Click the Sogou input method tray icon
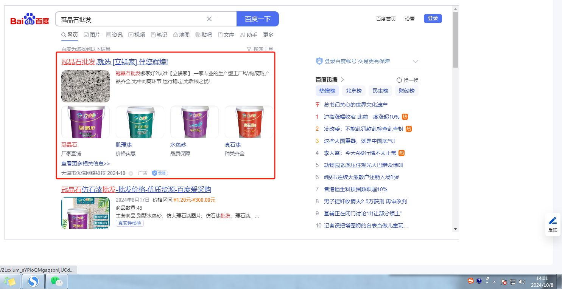562x289 pixels. [471, 281]
